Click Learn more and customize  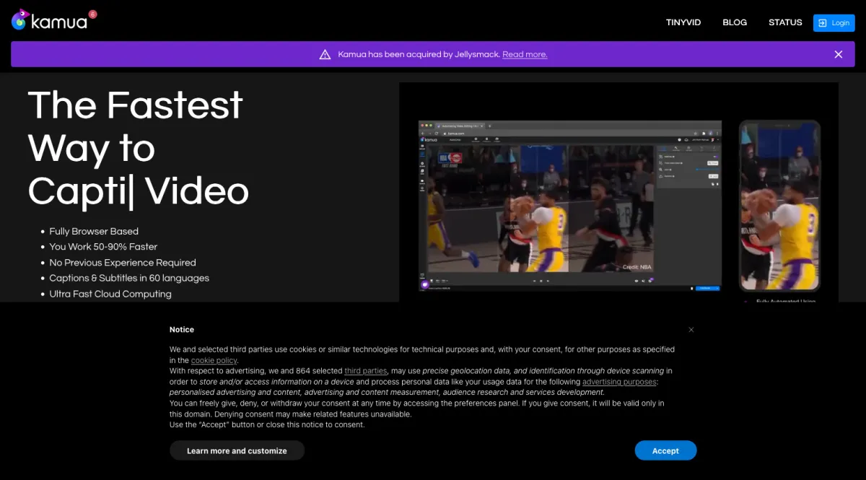tap(237, 450)
